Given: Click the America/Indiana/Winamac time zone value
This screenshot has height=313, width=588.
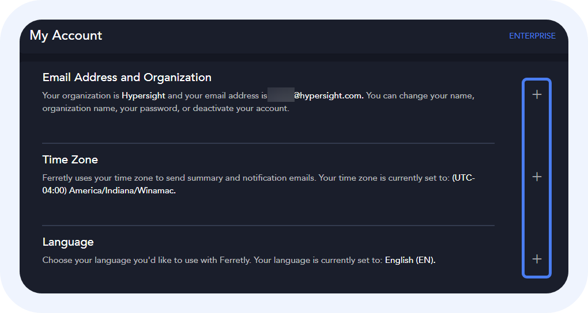Looking at the screenshot, I should (122, 190).
